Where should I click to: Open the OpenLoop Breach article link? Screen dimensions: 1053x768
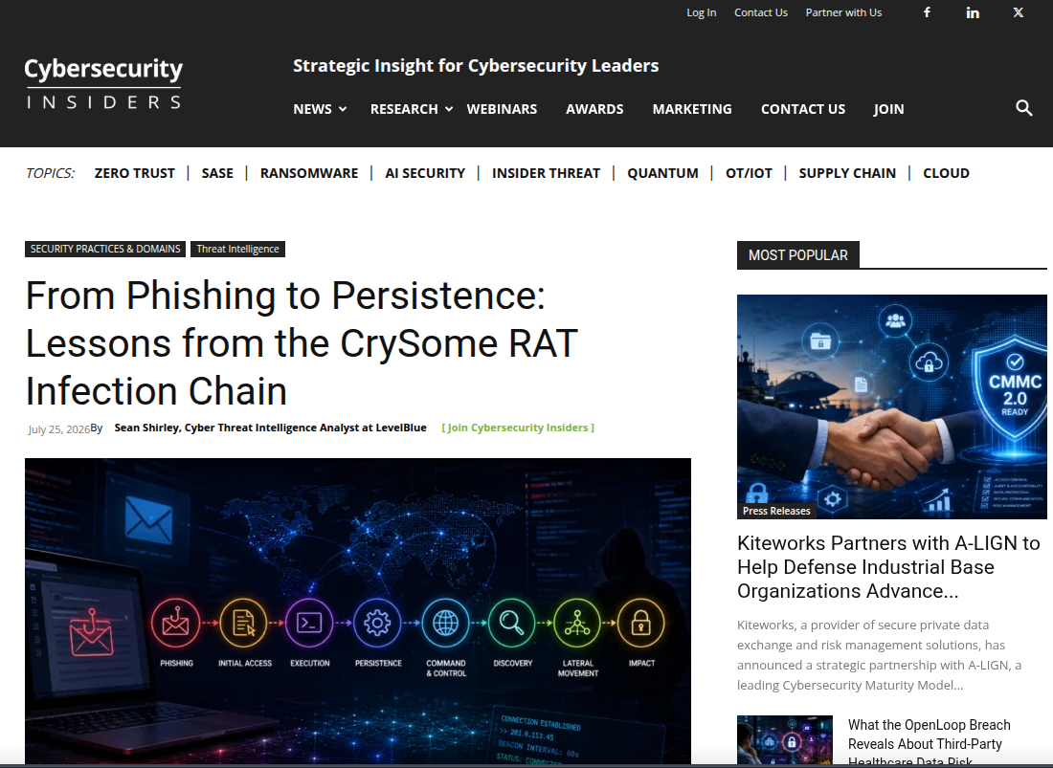[930, 743]
